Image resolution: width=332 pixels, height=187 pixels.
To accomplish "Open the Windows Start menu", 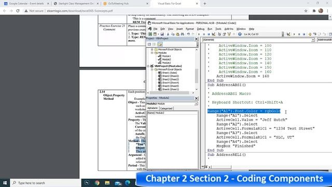I will pyautogui.click(x=5, y=183).
